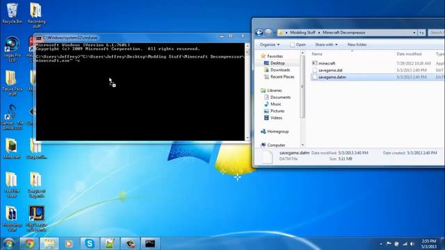This screenshot has width=445, height=250.
Task: Click the navigation pane scrollbar up arrow
Action: tap(302, 53)
